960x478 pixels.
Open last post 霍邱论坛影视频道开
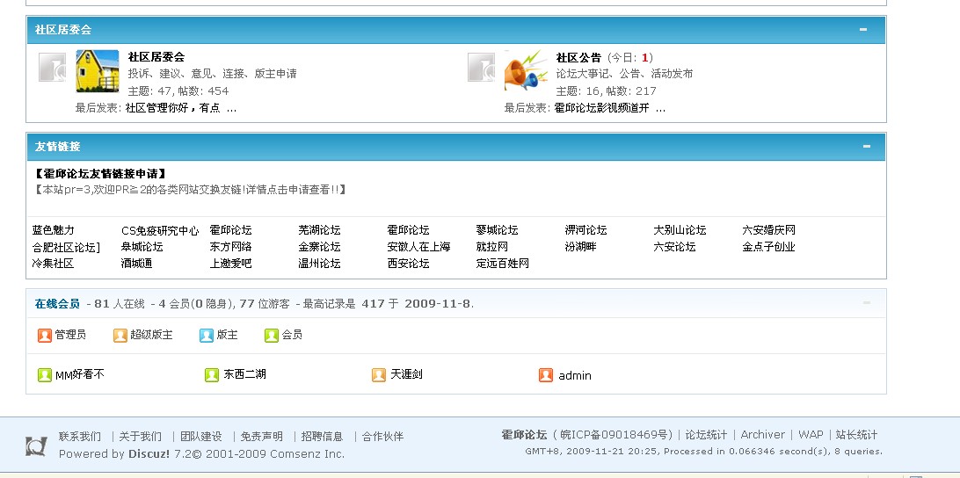601,108
